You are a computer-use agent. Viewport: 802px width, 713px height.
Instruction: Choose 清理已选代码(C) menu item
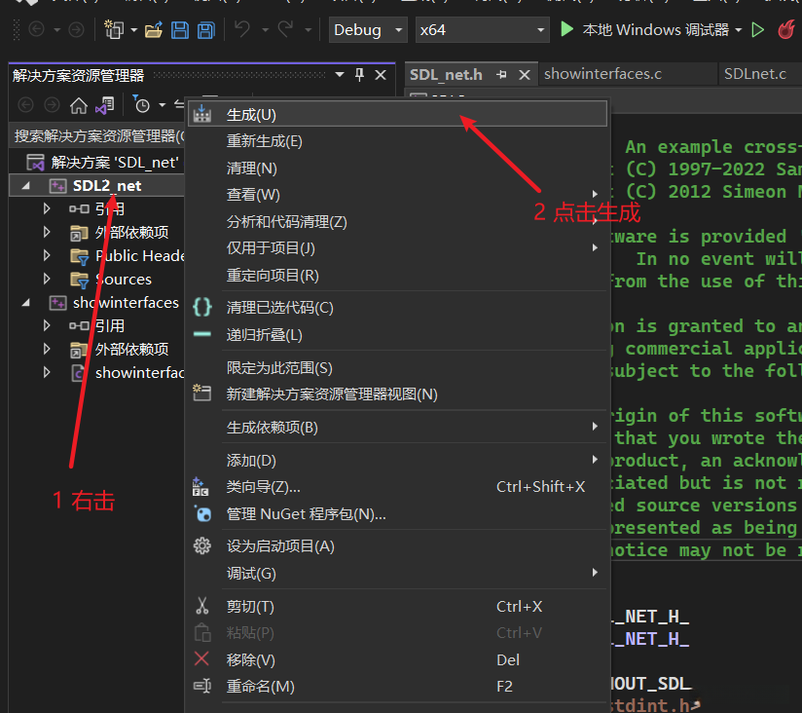397,308
